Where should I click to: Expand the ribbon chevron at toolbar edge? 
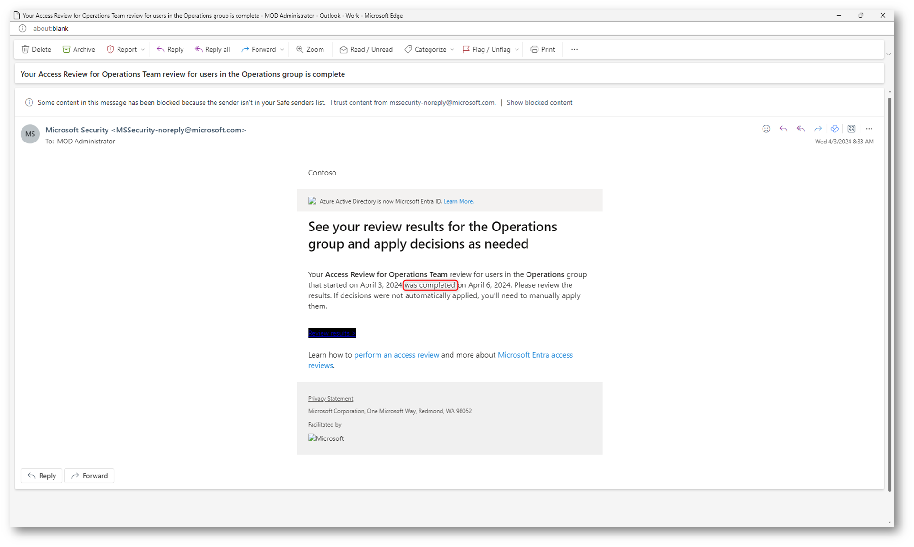click(889, 54)
